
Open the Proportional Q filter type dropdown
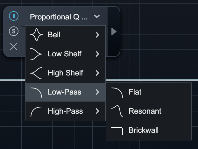(x=65, y=17)
